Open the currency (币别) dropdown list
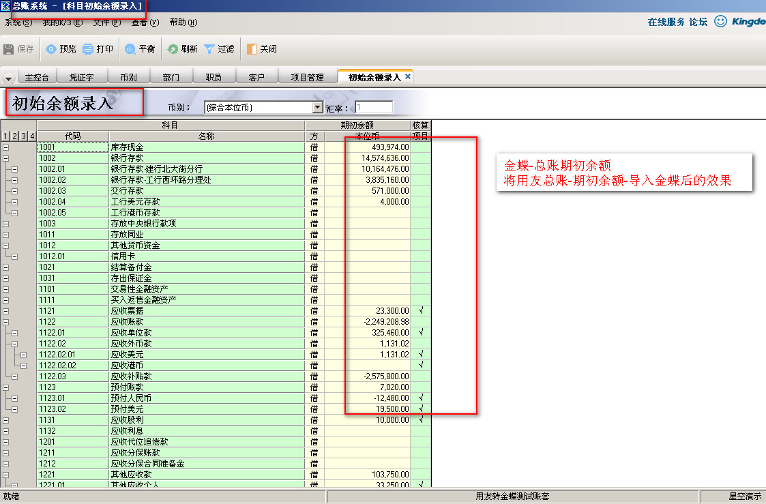This screenshot has height=504, width=766. point(317,108)
